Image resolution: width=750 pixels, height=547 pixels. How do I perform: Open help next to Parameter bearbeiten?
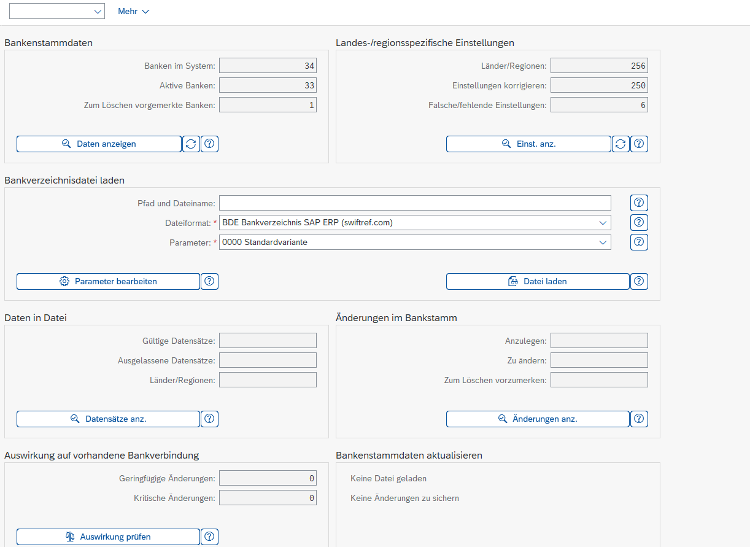(x=209, y=281)
